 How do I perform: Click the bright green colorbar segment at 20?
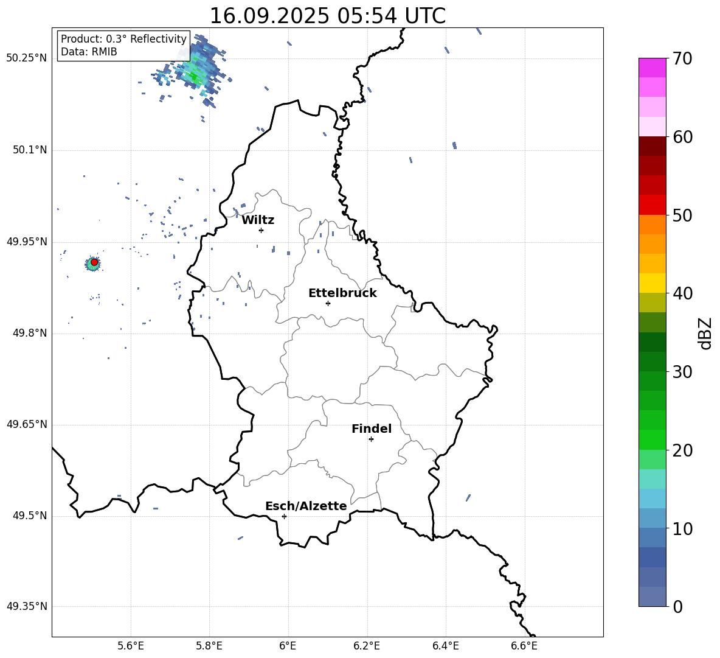652,439
